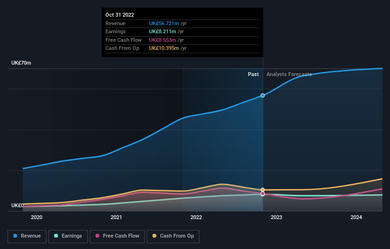Click the Earnings value UK£8.211m
Viewport: 390px width, 249px height.
coord(162,31)
